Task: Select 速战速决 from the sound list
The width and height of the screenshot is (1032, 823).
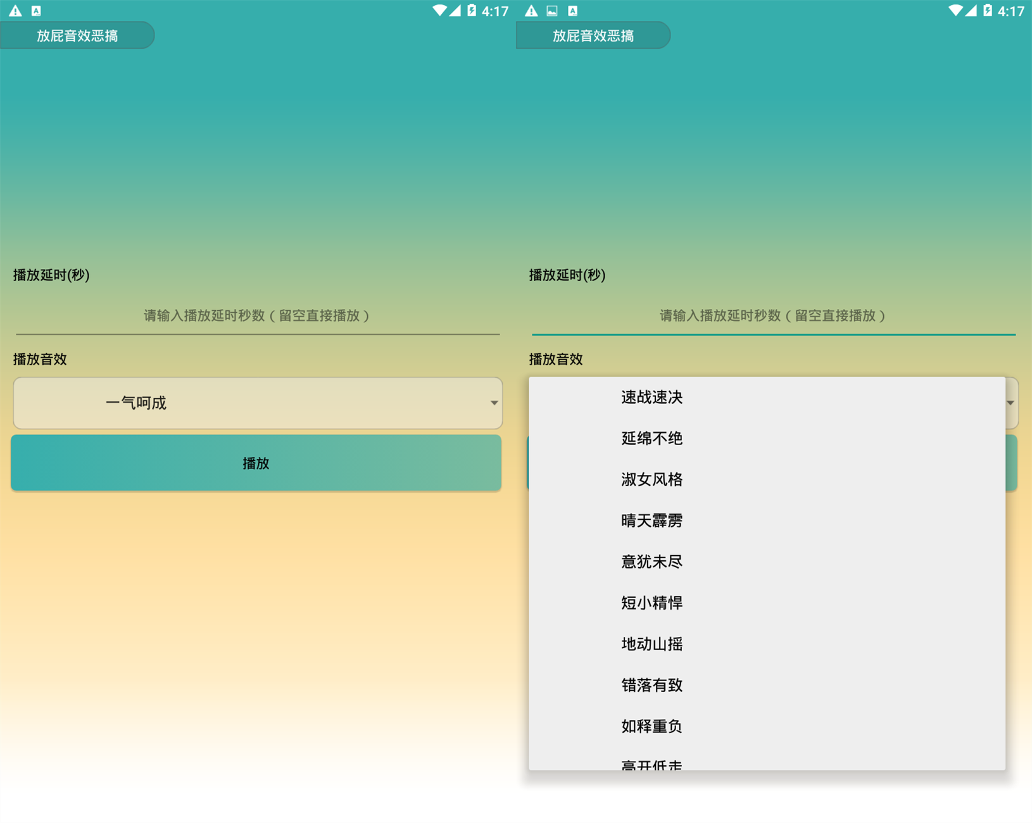Action: coord(651,397)
